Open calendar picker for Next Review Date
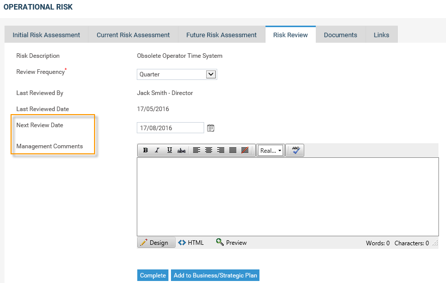The image size is (446, 283). (x=211, y=128)
